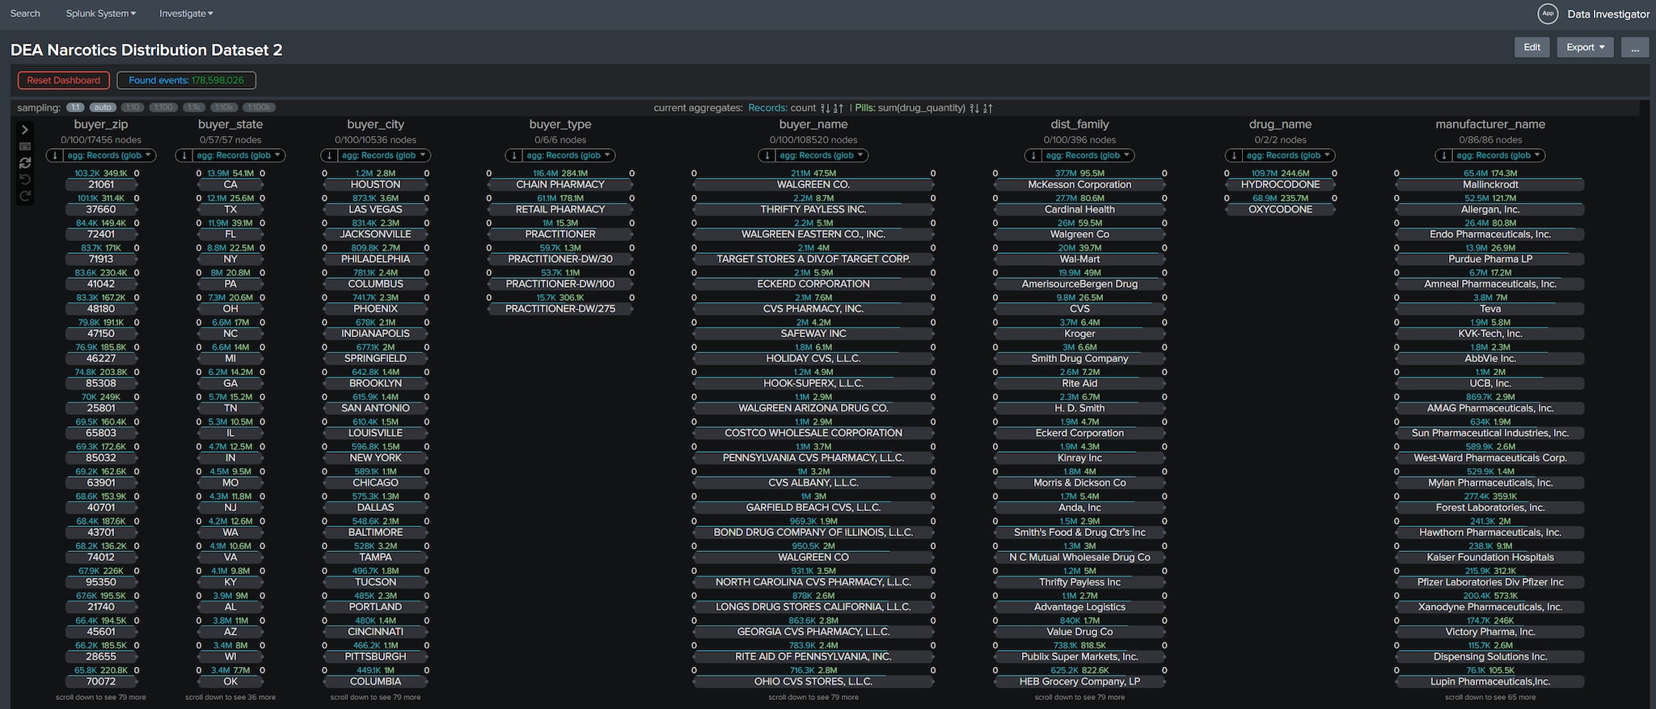Screen dimensions: 1656x709
Task: Select the 1:1 sampling option
Action: pos(75,108)
